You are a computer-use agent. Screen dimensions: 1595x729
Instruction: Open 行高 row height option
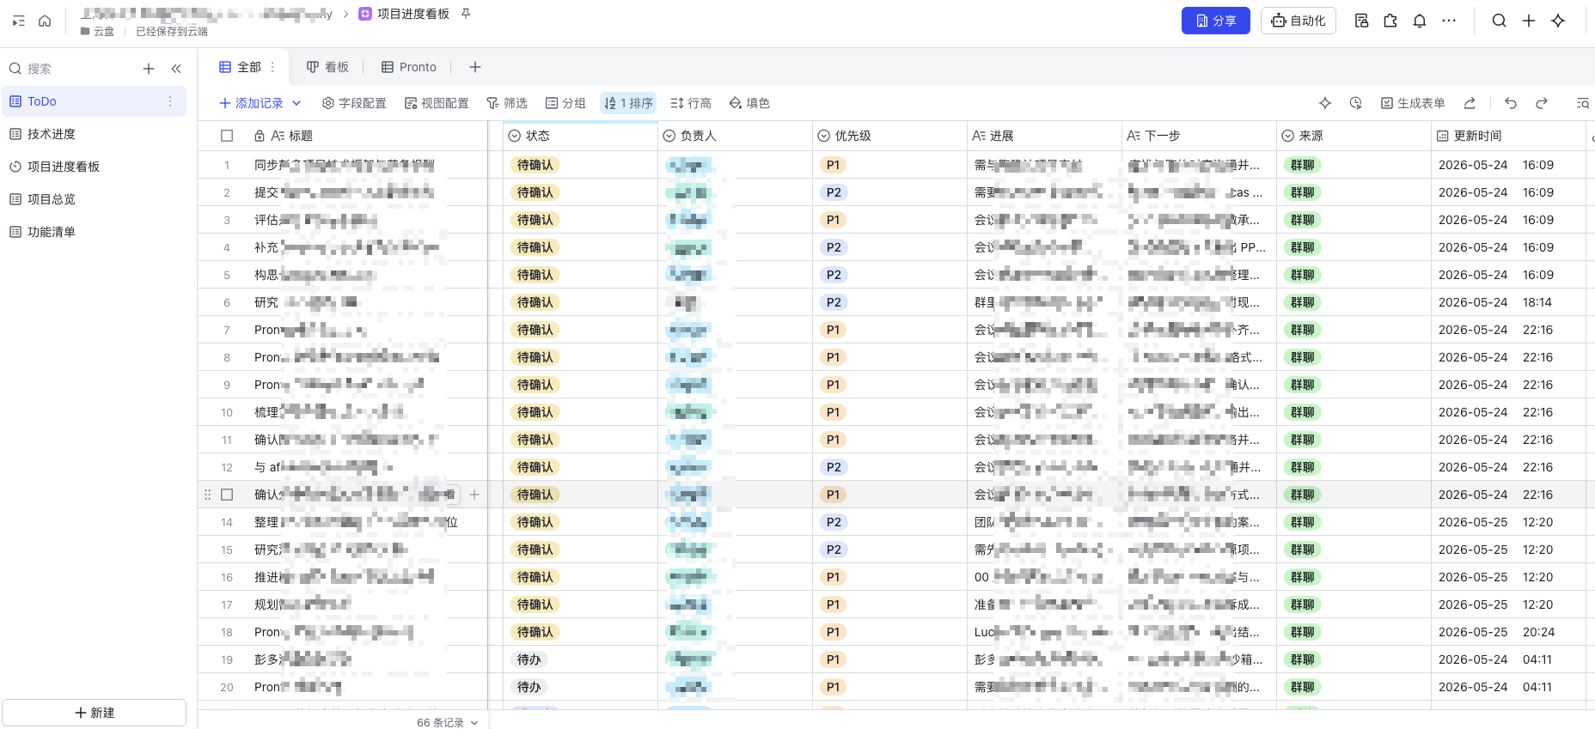691,103
